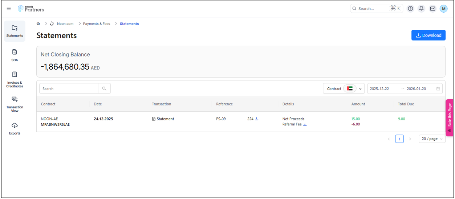
Task: Open the 20 / page size dropdown
Action: (x=432, y=139)
